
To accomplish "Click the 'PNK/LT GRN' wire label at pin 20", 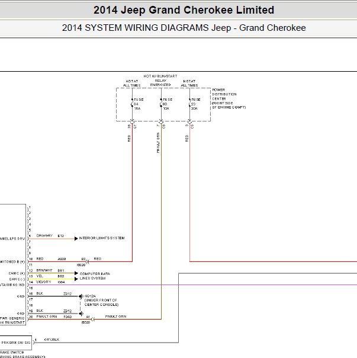I will click(47, 317).
